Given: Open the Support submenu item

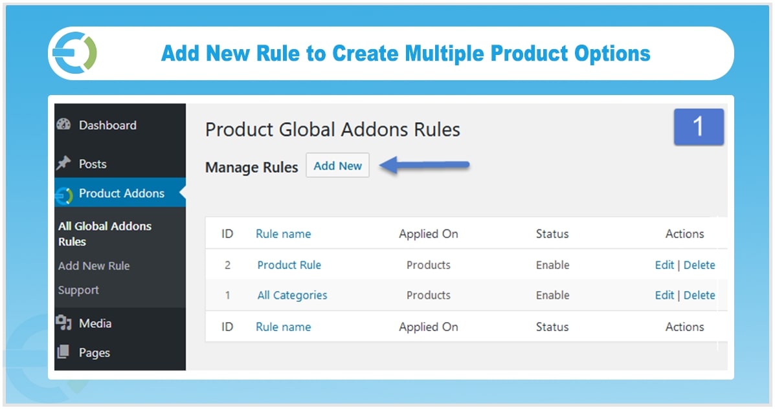Looking at the screenshot, I should coord(78,290).
